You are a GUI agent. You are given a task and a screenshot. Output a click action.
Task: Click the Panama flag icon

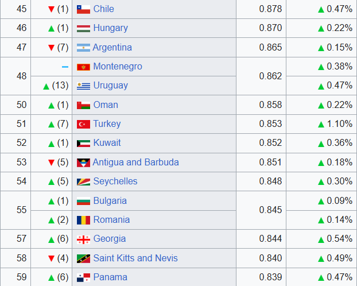[x=84, y=277]
